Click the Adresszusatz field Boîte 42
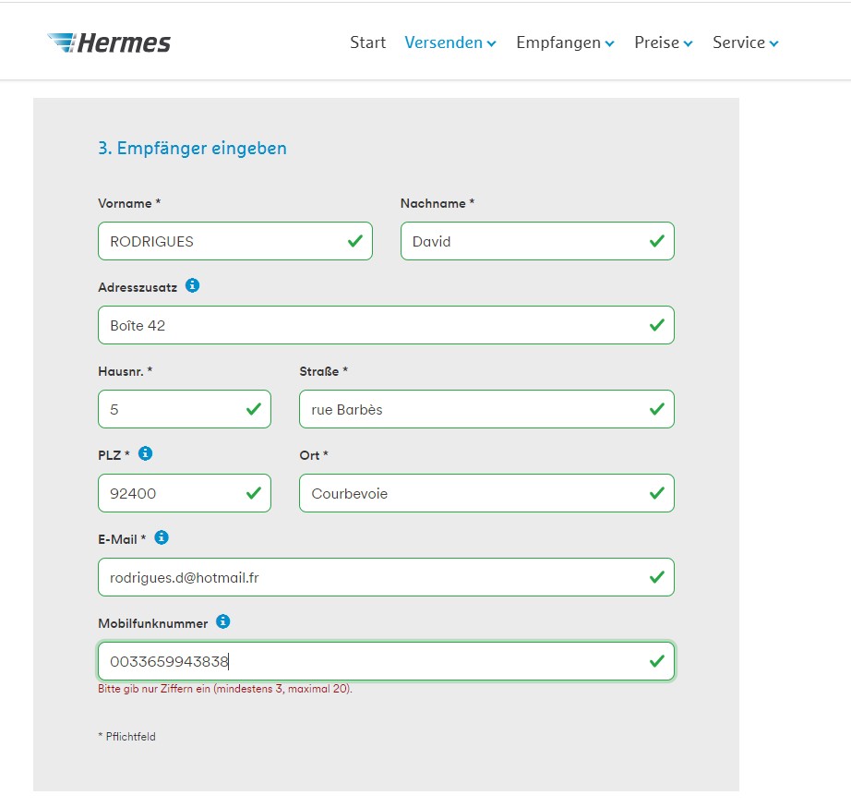Image resolution: width=851 pixels, height=807 pixels. click(x=386, y=325)
